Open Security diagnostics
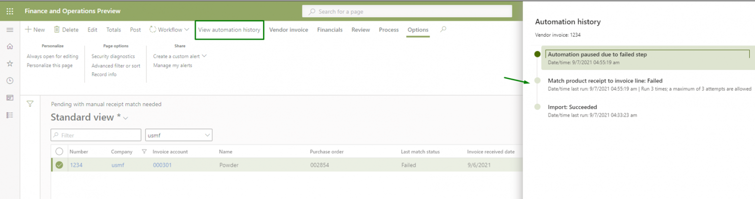Viewport: 755px width, 199px height. [x=113, y=57]
